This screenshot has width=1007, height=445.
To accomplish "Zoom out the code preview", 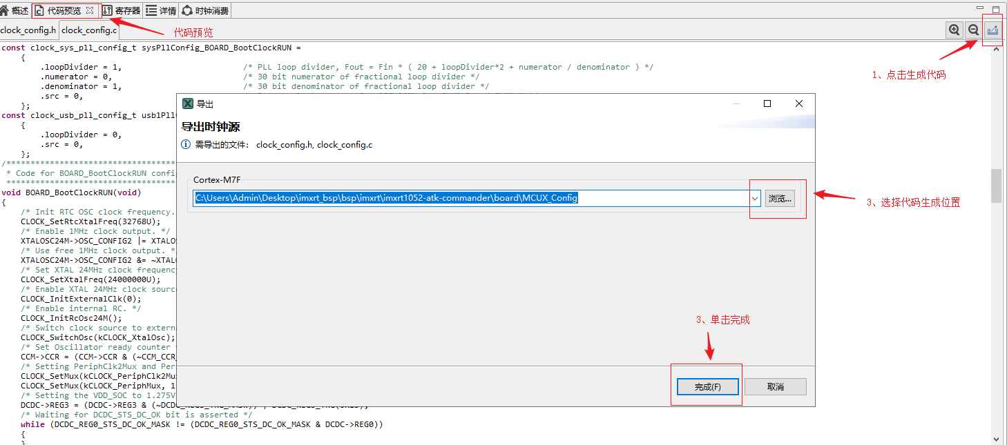I will click(973, 30).
